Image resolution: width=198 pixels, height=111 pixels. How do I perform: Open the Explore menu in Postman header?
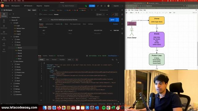tap(47, 6)
